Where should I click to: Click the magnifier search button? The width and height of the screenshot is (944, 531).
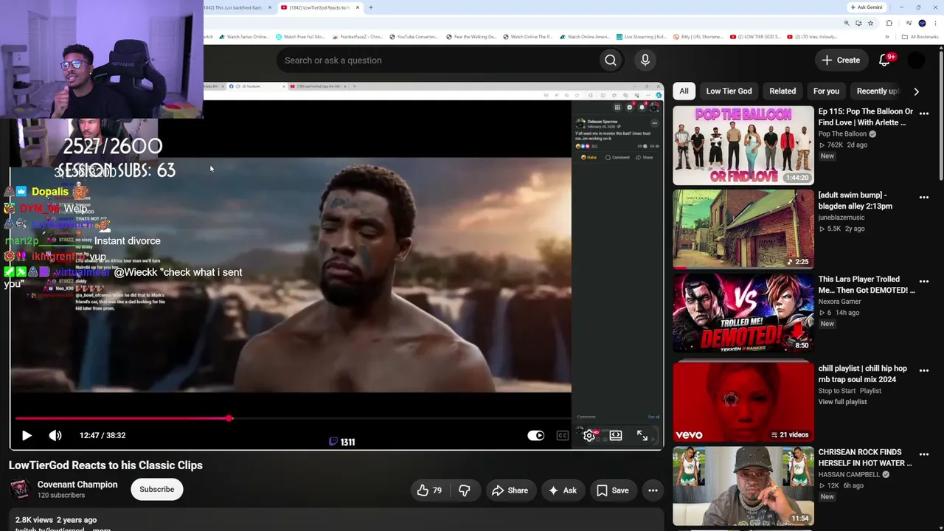click(x=611, y=60)
